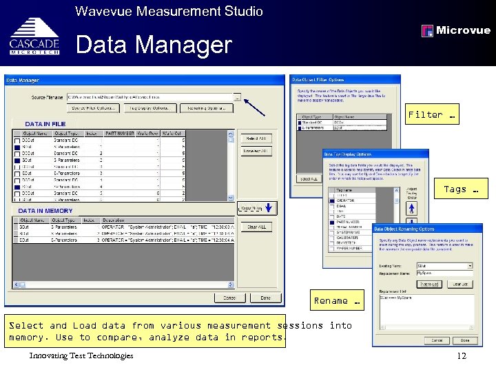This screenshot has width=496, height=372.
Task: Click the right scroll arrow under Data In Memory
Action: [231, 285]
